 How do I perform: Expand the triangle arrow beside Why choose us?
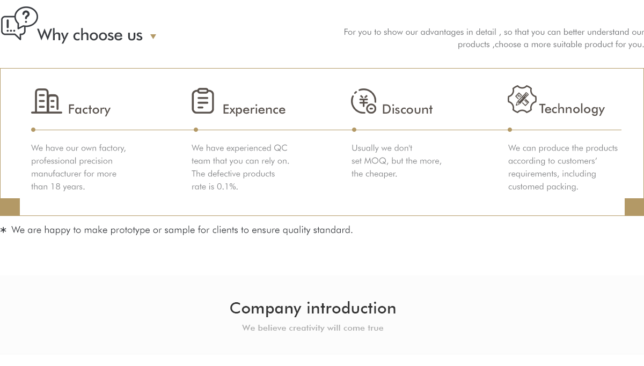[153, 36]
